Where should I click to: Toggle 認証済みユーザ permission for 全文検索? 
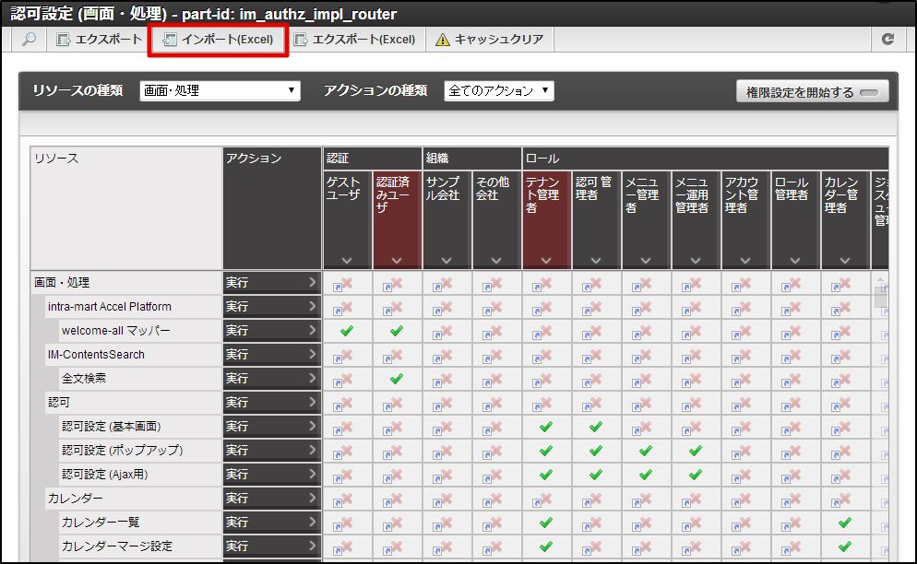pyautogui.click(x=396, y=378)
